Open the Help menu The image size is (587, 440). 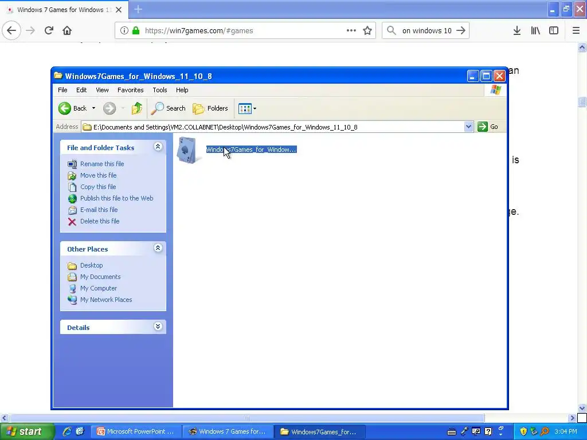click(182, 90)
